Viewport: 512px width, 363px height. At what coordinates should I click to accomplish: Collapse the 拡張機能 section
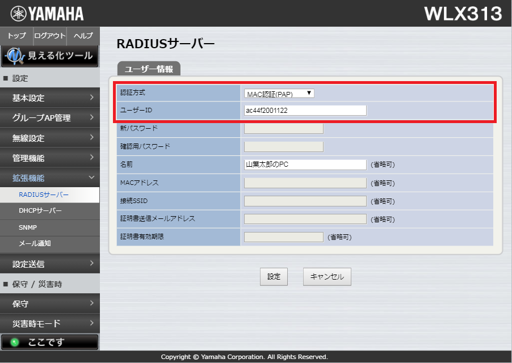point(49,176)
